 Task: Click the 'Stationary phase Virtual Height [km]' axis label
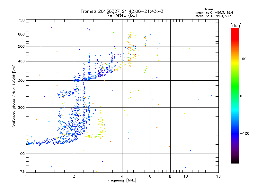pyautogui.click(x=14, y=96)
